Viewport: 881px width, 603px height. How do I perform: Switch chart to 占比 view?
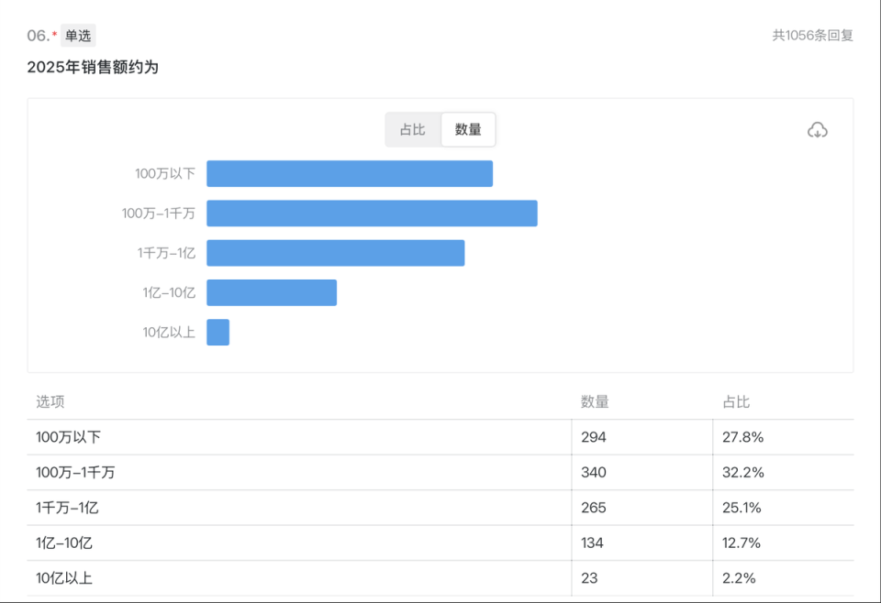point(412,130)
